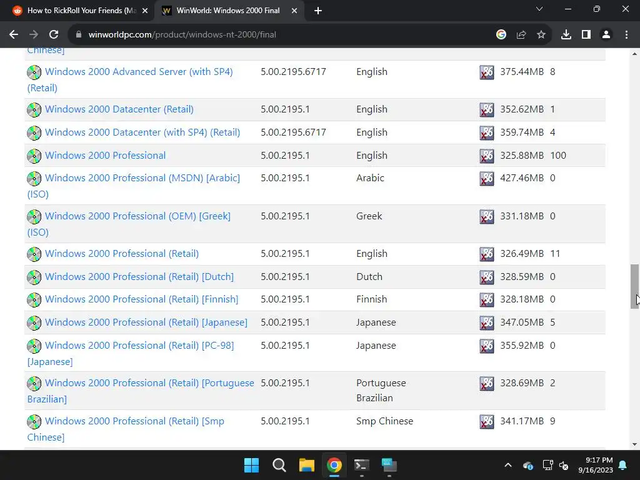Open Windows 2000 Professional (Retail) English link

pyautogui.click(x=122, y=254)
